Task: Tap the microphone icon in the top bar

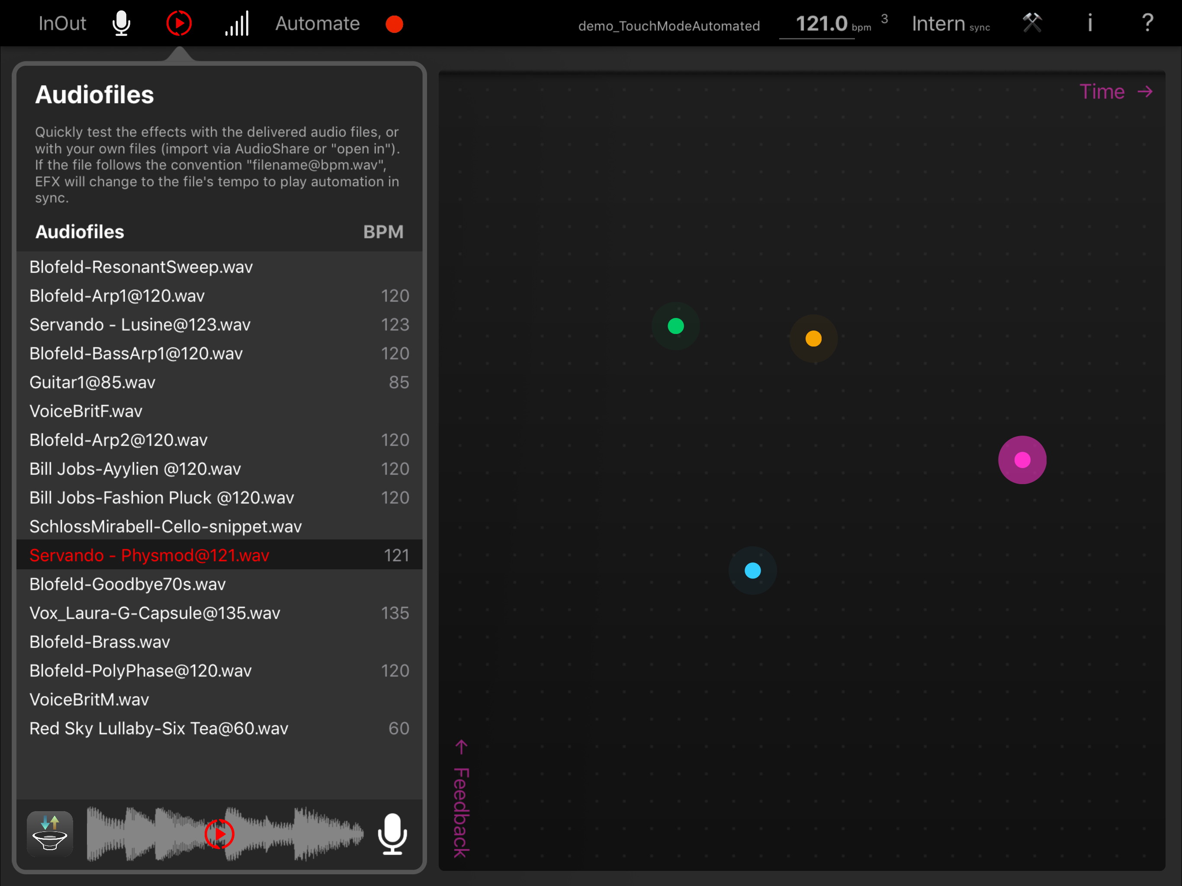Action: pyautogui.click(x=122, y=23)
